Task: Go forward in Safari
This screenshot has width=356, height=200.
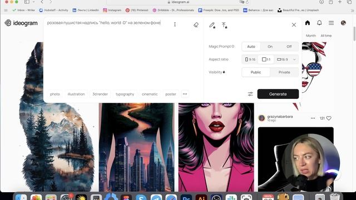Action: (x=51, y=2)
